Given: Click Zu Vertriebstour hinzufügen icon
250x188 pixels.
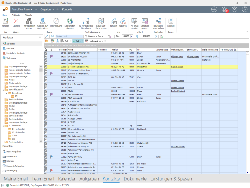Looking at the screenshot, I should click(86, 21).
